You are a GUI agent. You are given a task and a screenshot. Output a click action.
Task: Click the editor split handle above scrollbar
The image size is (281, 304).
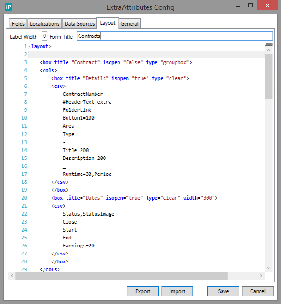point(269,44)
